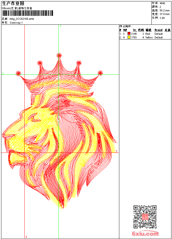
Task: Click the 生产作业图 title heading
Action: click(13, 3)
